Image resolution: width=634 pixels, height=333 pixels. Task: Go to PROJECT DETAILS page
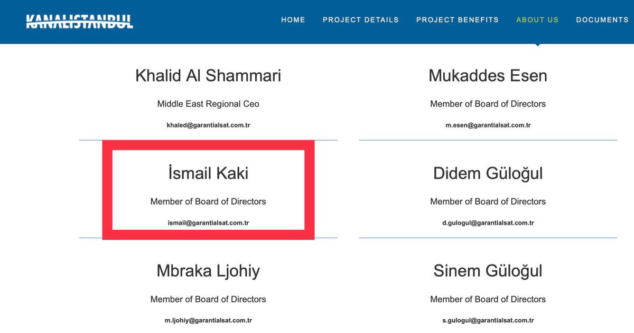tap(361, 20)
